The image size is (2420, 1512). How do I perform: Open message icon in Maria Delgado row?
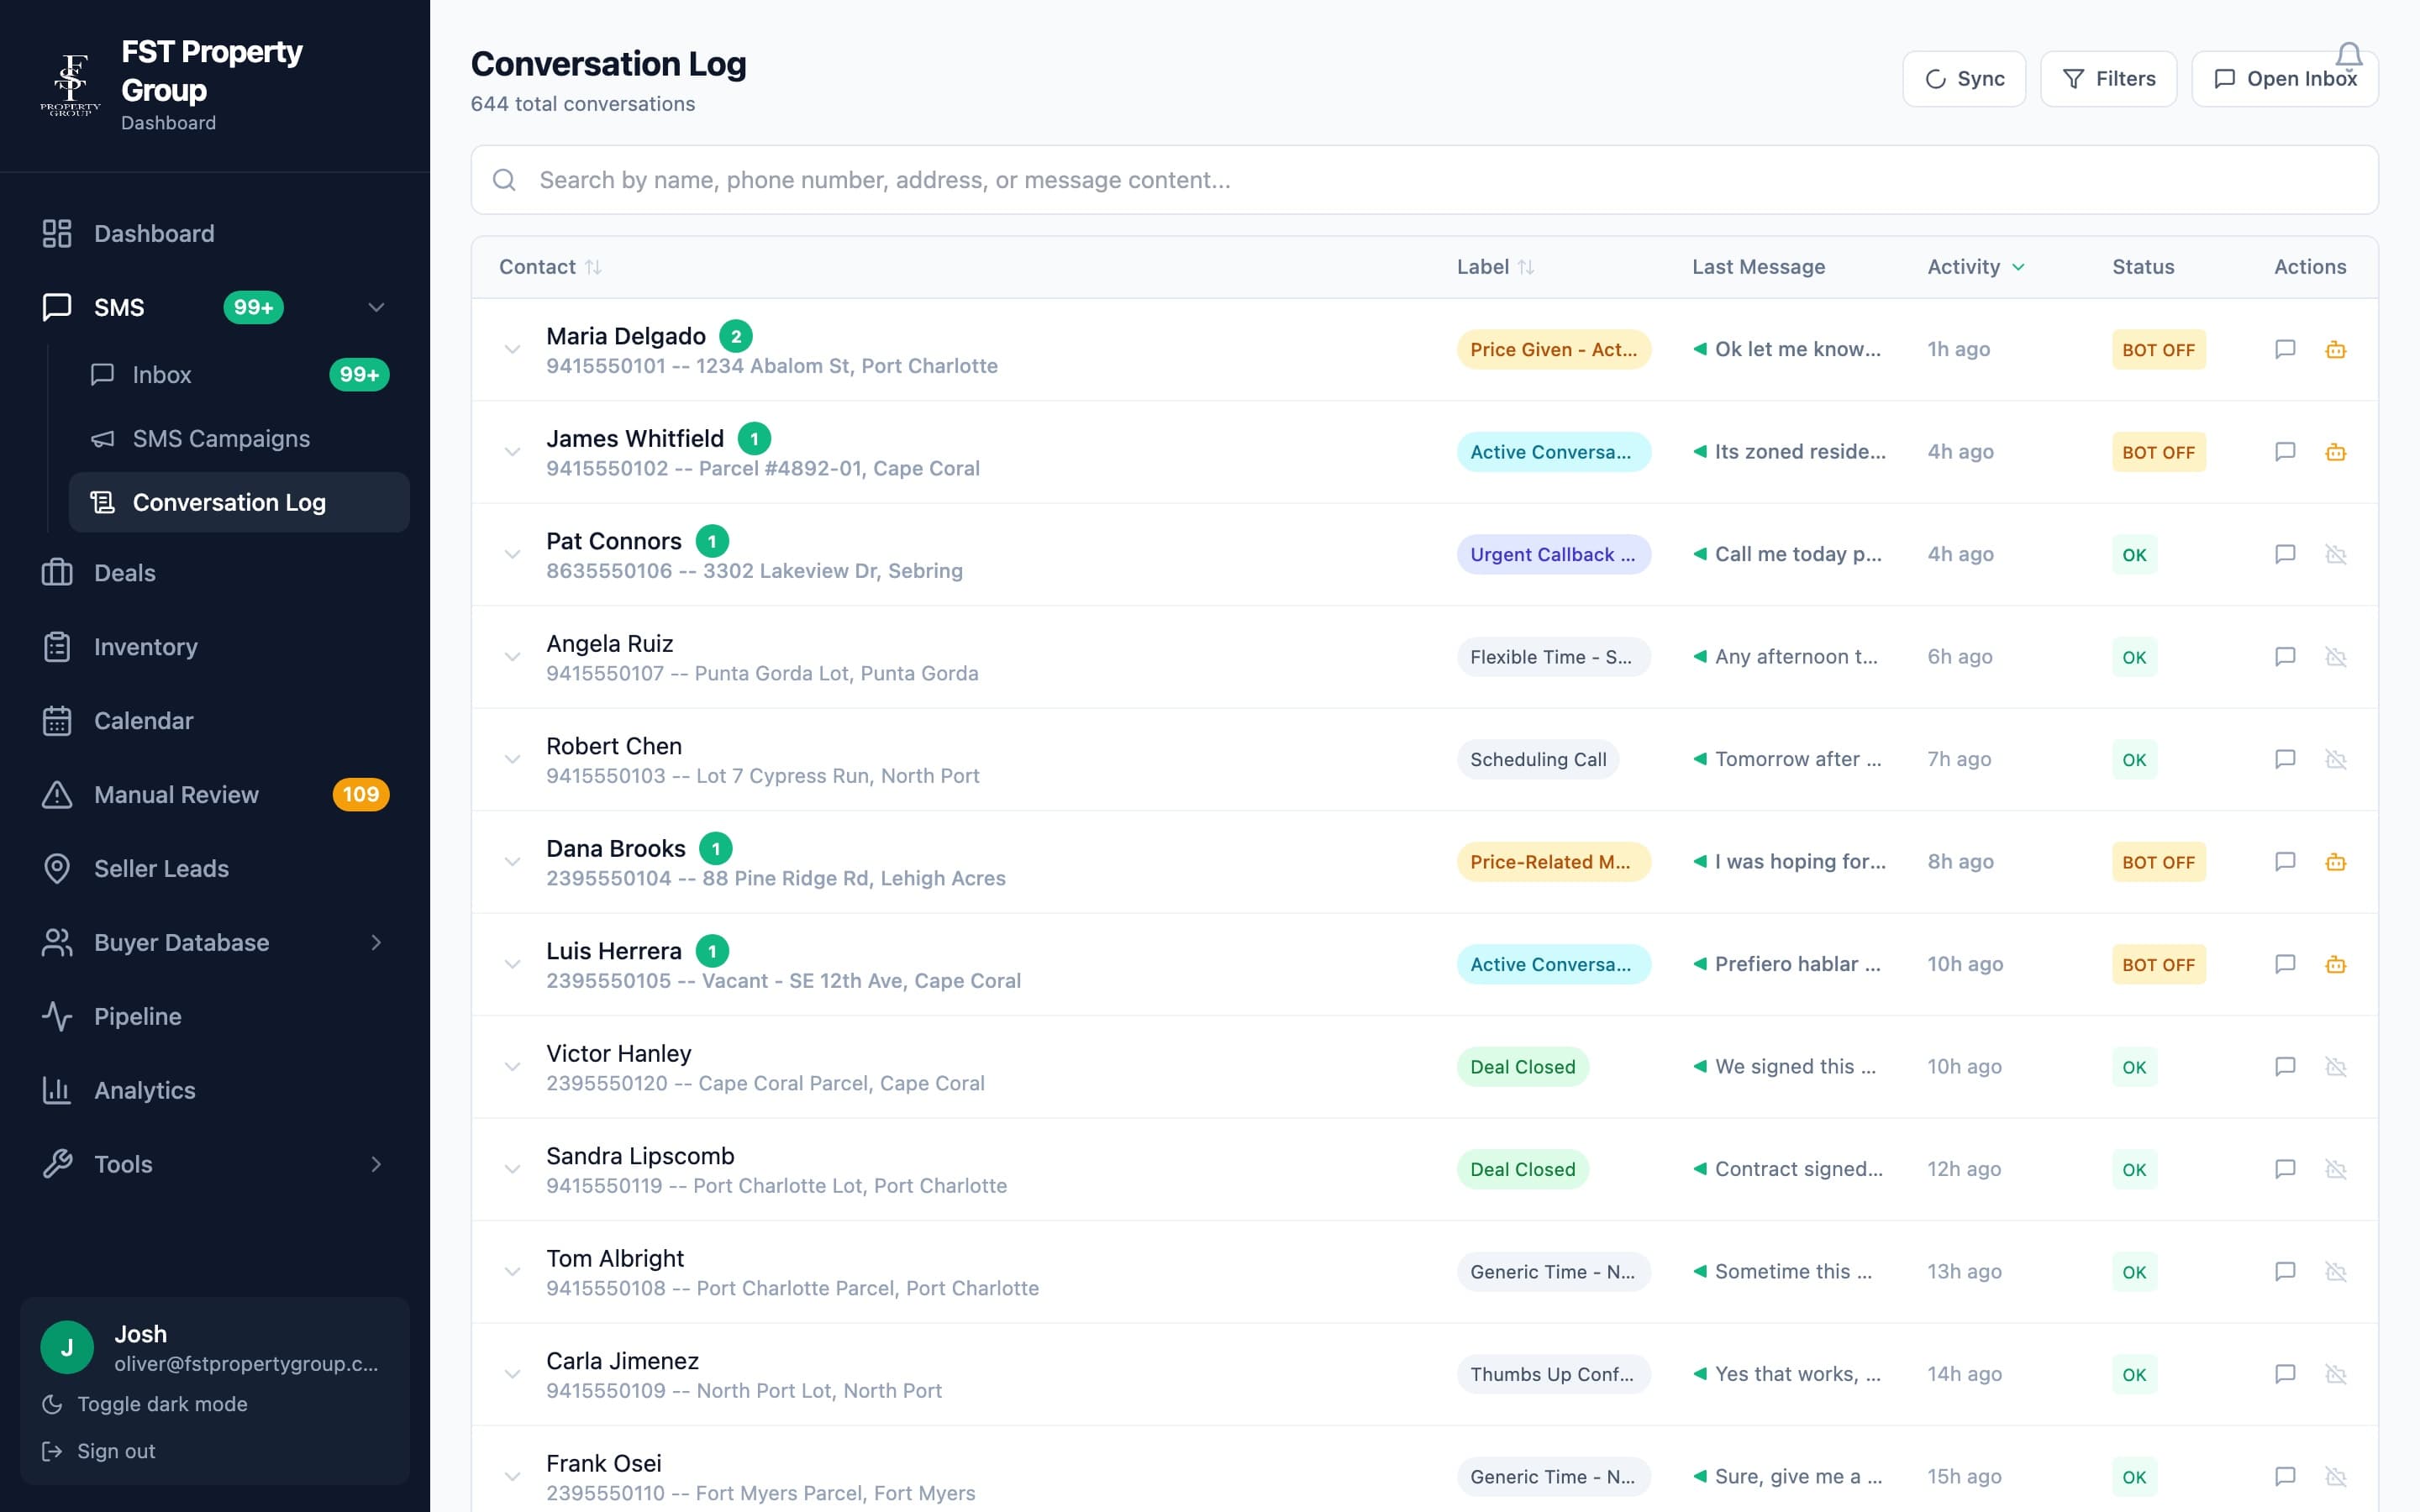tap(2285, 349)
